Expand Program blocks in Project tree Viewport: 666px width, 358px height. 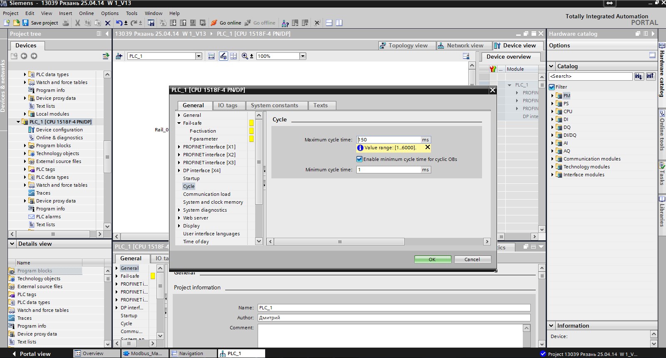25,146
